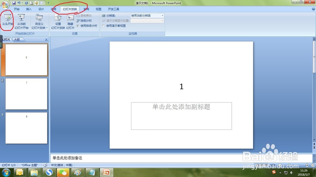
Task: Select the 幻灯片放映 ribbon tab
Action: (x=70, y=9)
